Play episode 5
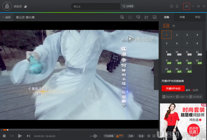 167,43
